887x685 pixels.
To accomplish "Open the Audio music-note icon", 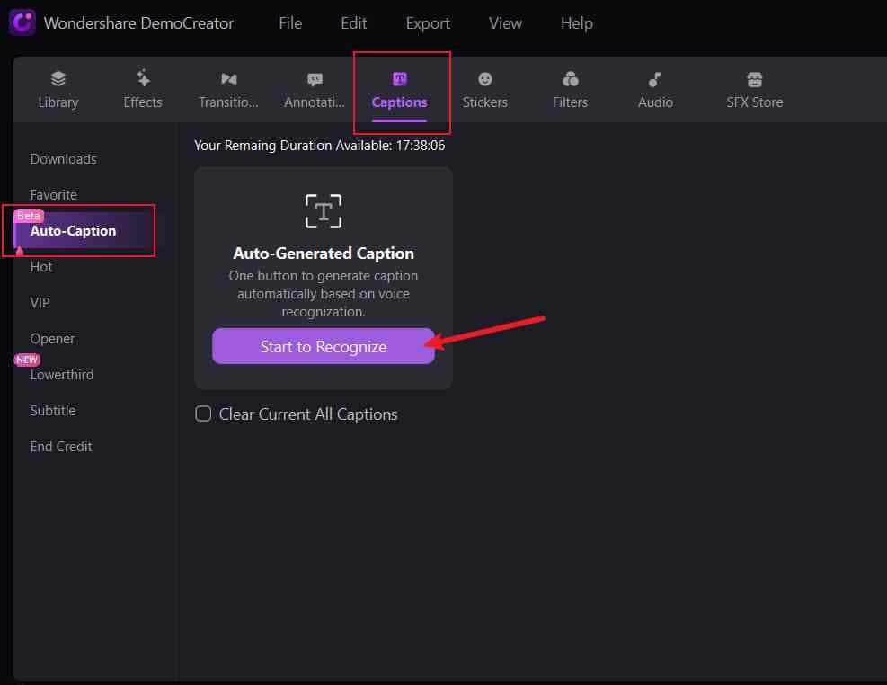I will 655,79.
